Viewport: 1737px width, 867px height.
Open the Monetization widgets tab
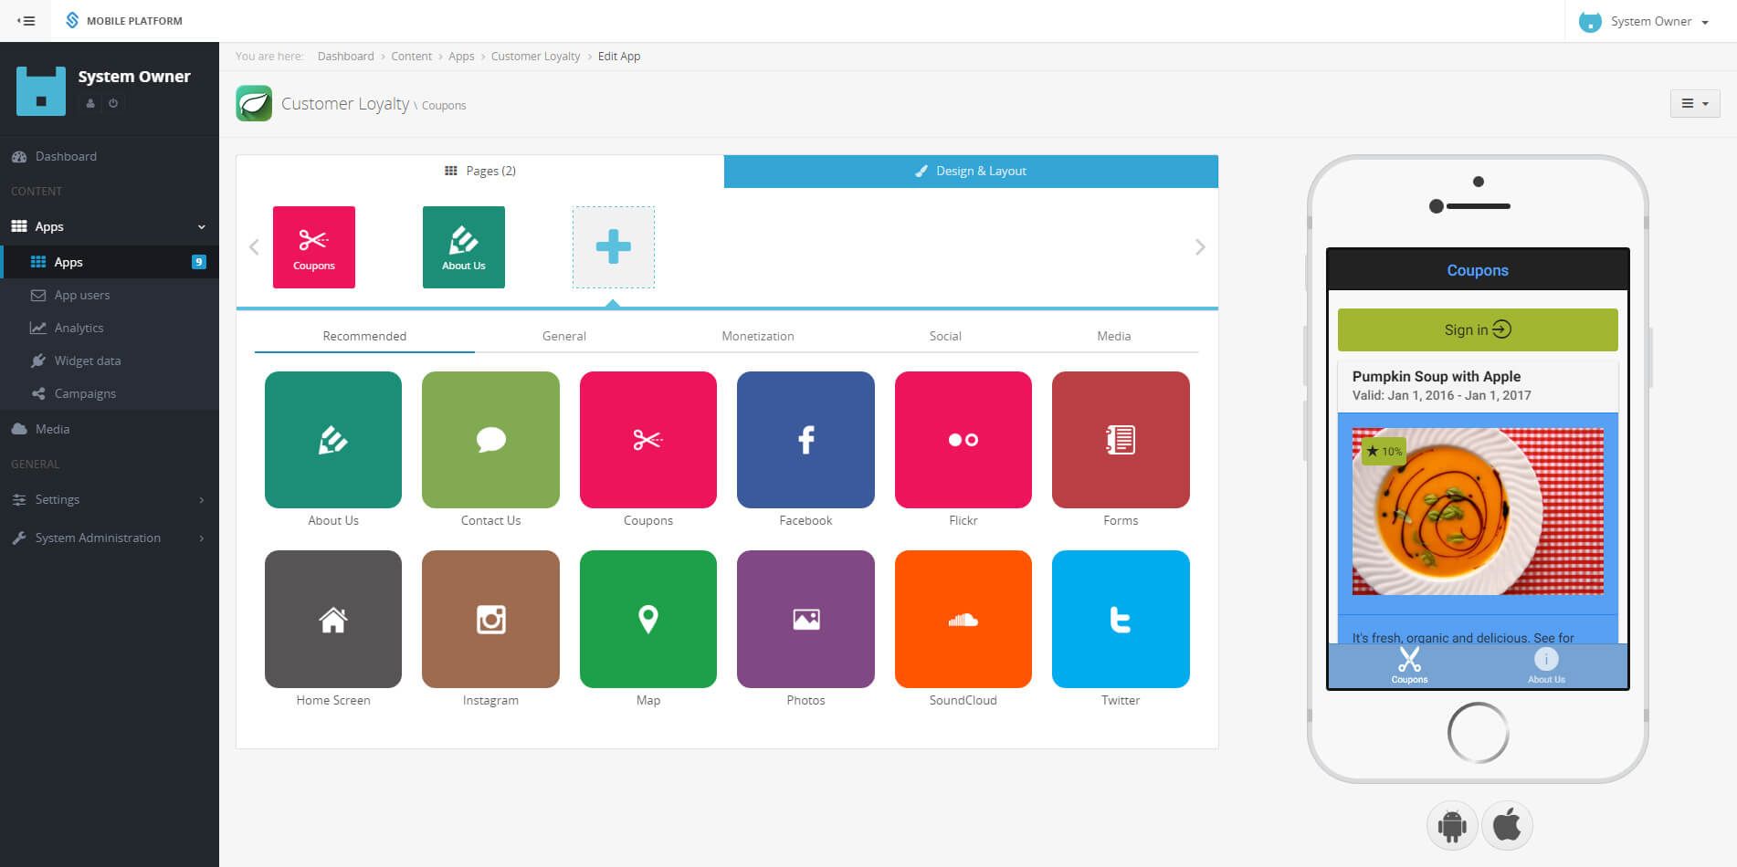[x=757, y=336]
